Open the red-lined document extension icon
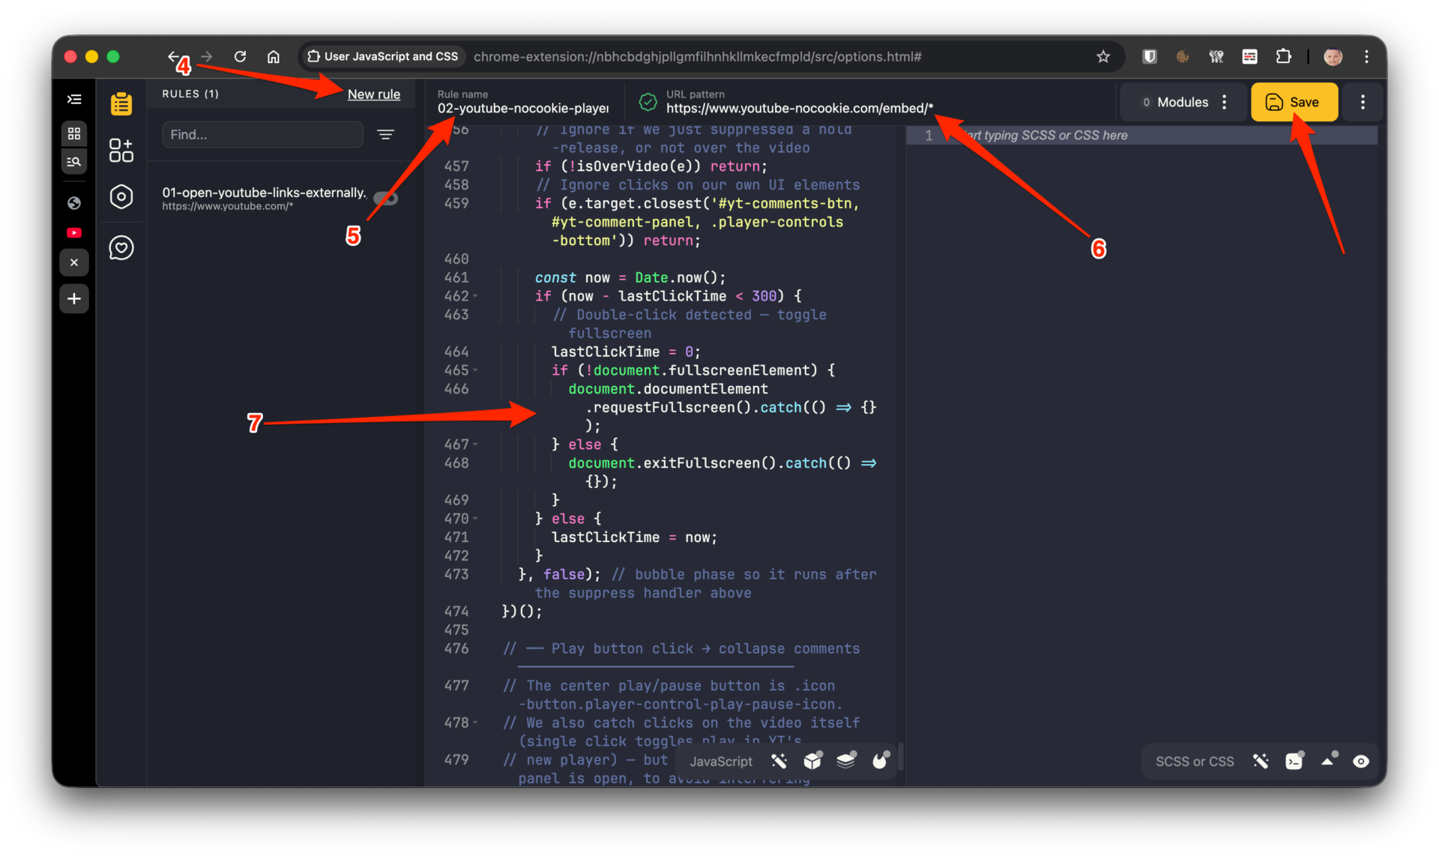This screenshot has width=1439, height=856. 1249,56
